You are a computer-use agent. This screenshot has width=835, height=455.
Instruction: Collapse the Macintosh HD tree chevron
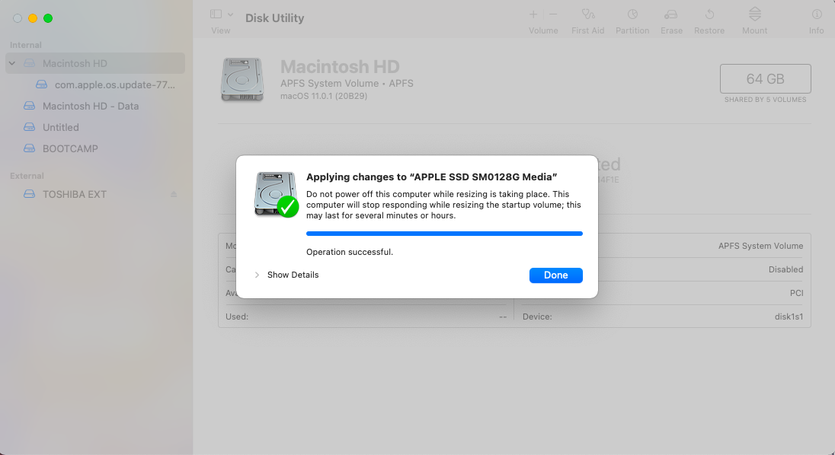11,63
